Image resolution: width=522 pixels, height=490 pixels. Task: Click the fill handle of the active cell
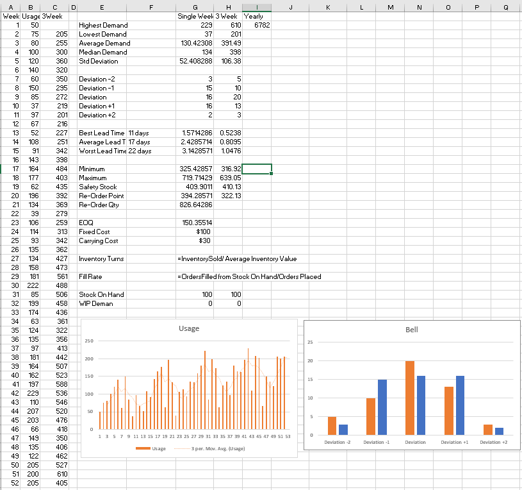272,174
